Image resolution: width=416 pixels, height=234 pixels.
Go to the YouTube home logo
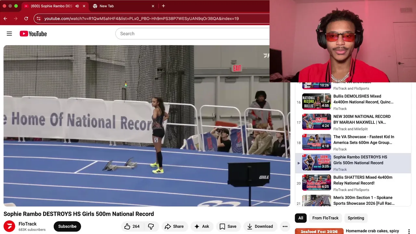pos(33,33)
